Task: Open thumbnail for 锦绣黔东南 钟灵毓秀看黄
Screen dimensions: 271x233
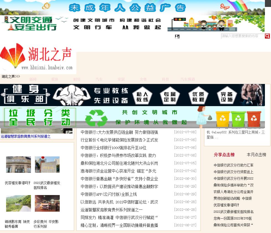Action: (x=19, y=203)
